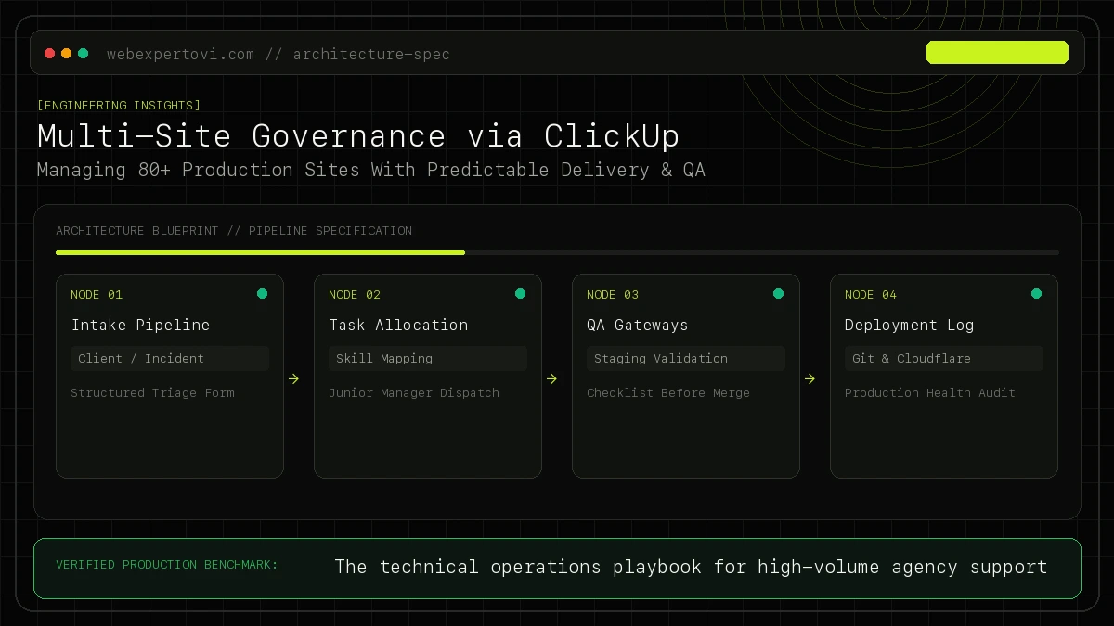Click the lime pipeline progress bar

pyautogui.click(x=260, y=252)
